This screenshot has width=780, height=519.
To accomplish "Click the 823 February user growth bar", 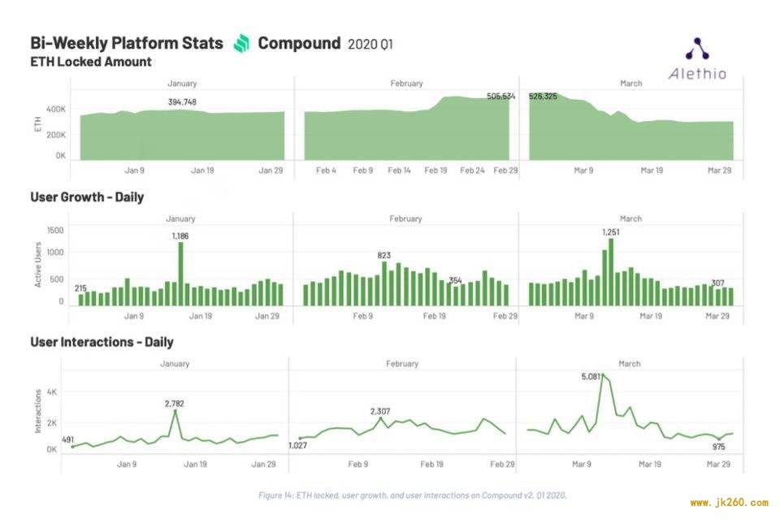I will pos(384,283).
